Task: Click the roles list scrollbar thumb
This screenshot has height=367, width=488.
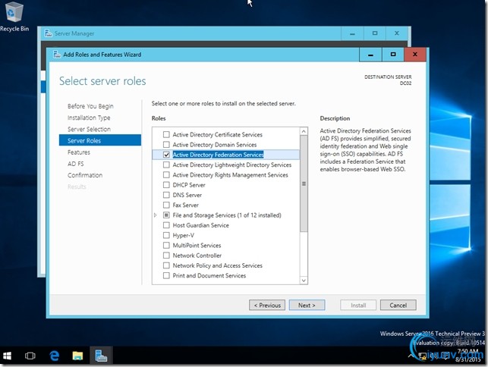Action: [x=304, y=183]
